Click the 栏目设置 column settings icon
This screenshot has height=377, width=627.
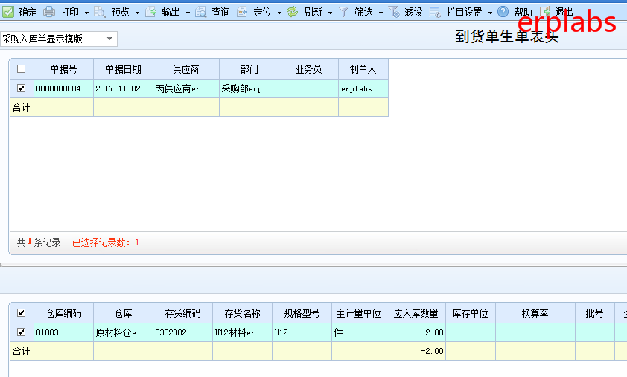click(435, 12)
